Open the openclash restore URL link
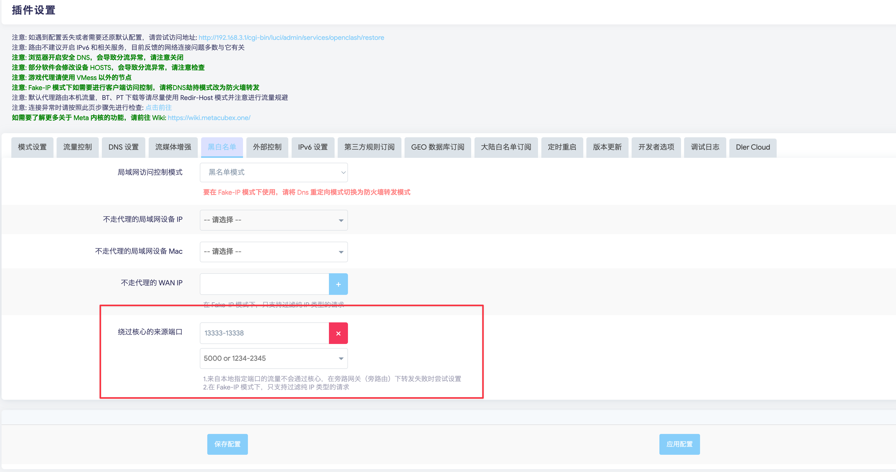Image resolution: width=896 pixels, height=472 pixels. [x=291, y=38]
